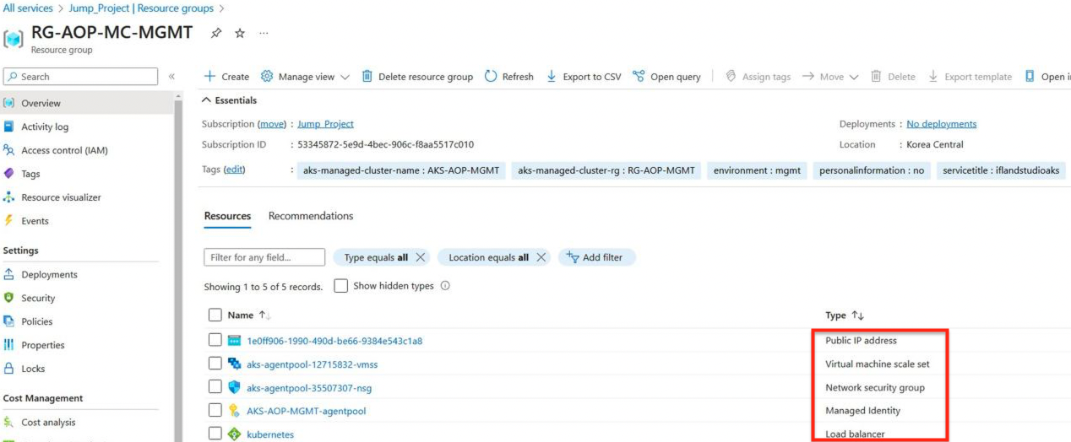This screenshot has width=1071, height=442.
Task: Click the sidebar Search box
Action: click(x=80, y=77)
